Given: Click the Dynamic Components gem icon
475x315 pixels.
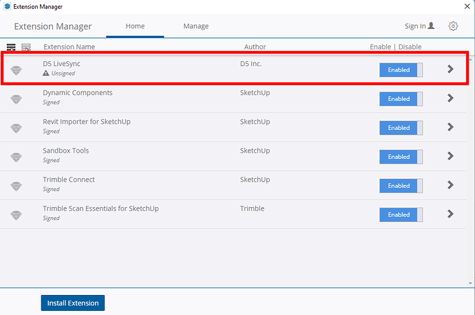Looking at the screenshot, I should pyautogui.click(x=17, y=98).
